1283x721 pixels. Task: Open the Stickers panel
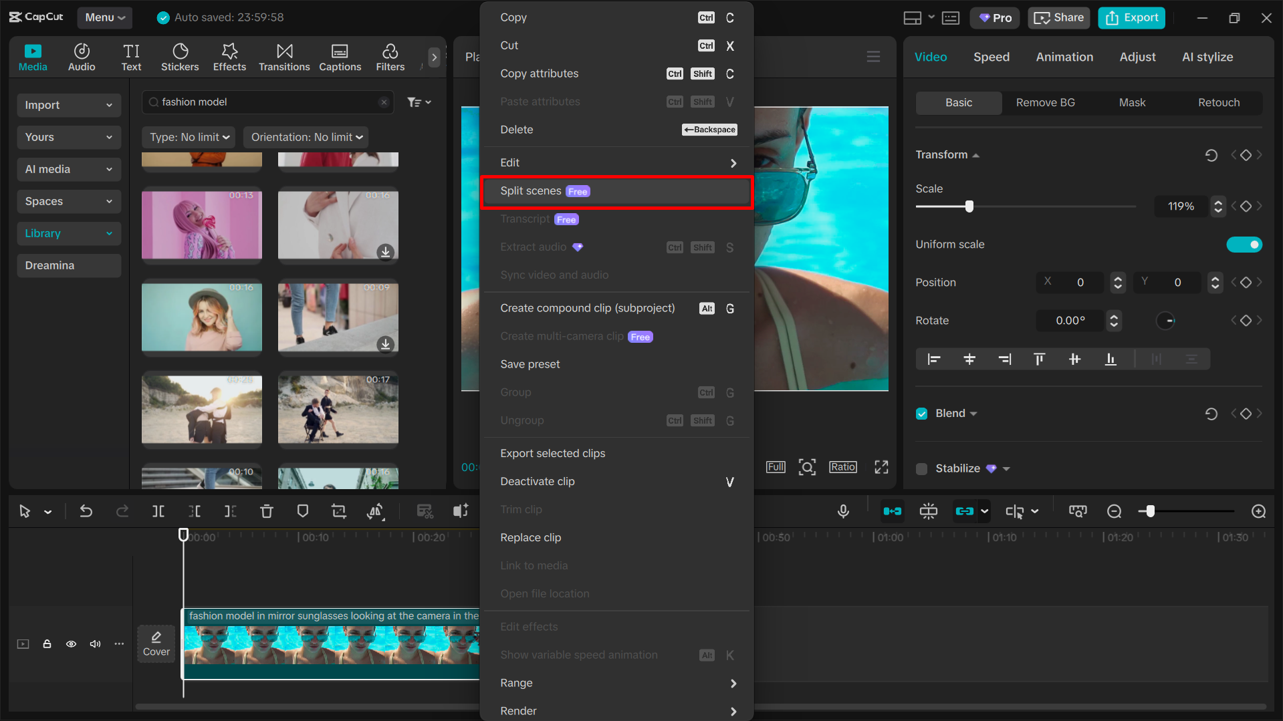click(180, 57)
